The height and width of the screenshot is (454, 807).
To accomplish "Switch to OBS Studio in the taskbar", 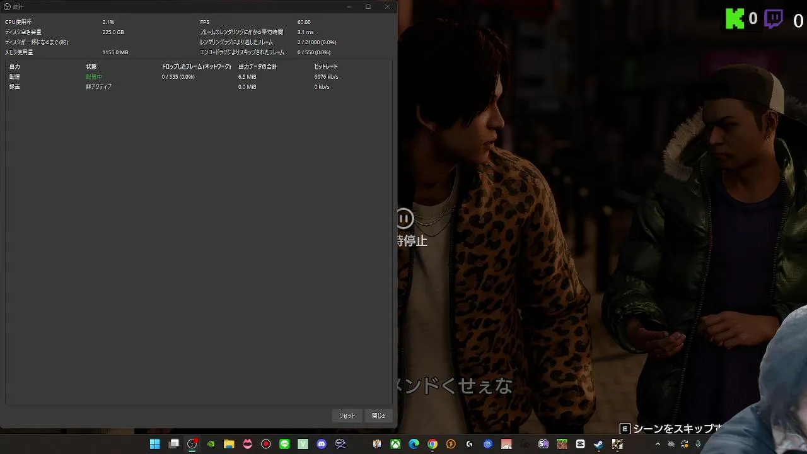I will [192, 444].
